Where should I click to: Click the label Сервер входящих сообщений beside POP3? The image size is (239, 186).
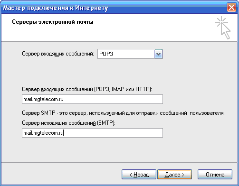point(58,54)
